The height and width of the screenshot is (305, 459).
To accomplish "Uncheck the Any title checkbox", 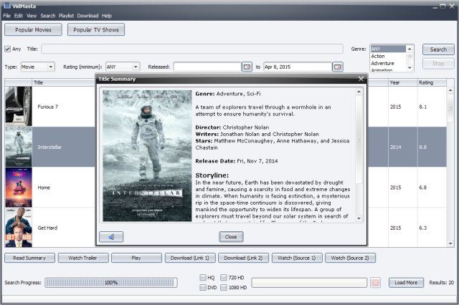I will [x=8, y=49].
